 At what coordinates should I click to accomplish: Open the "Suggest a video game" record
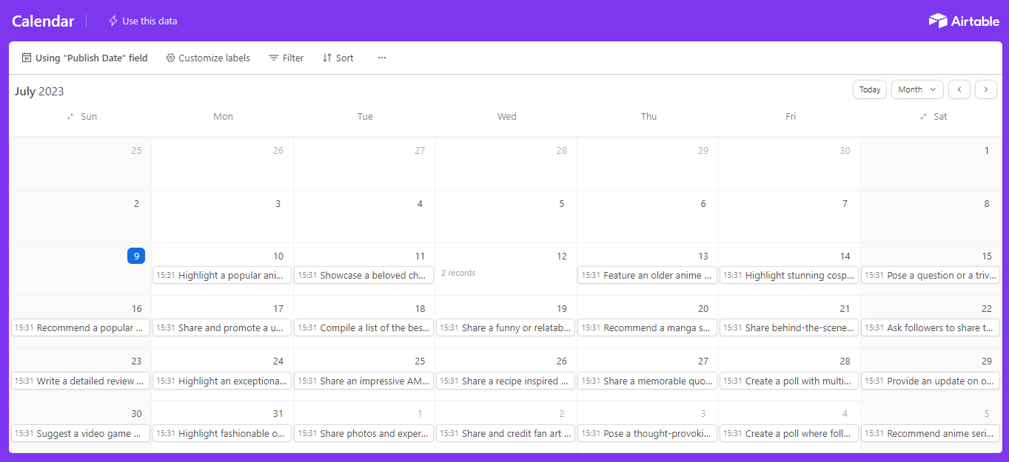coord(81,433)
